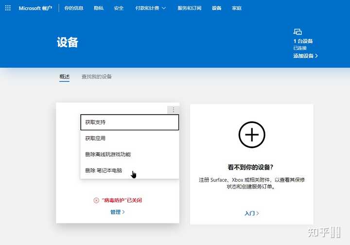The image size is (350, 245).
Task: Open the app launcher grid icon
Action: coord(8,8)
